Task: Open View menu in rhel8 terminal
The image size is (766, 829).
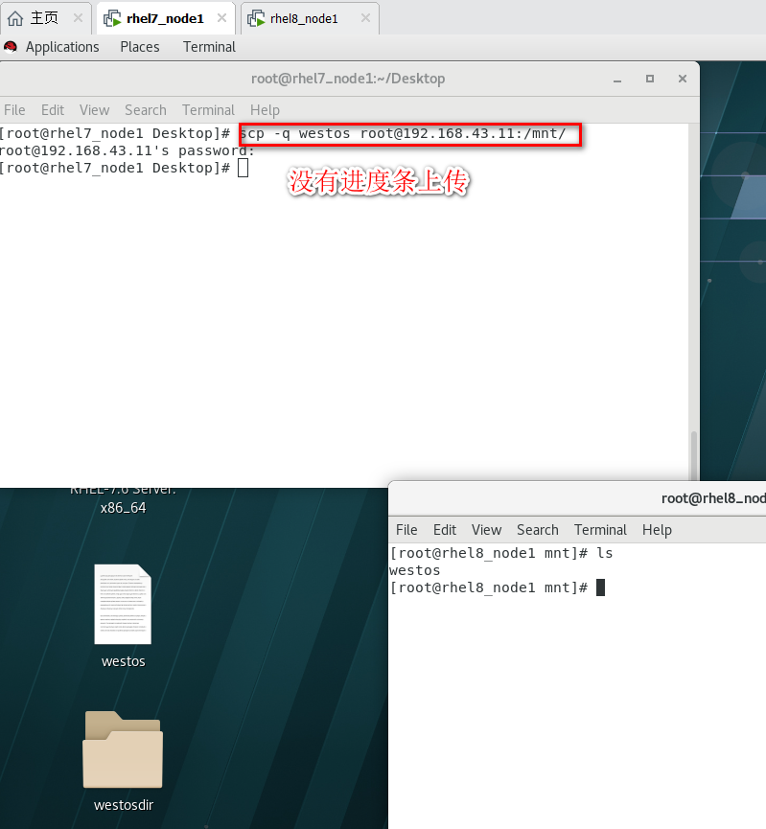Action: coord(486,530)
